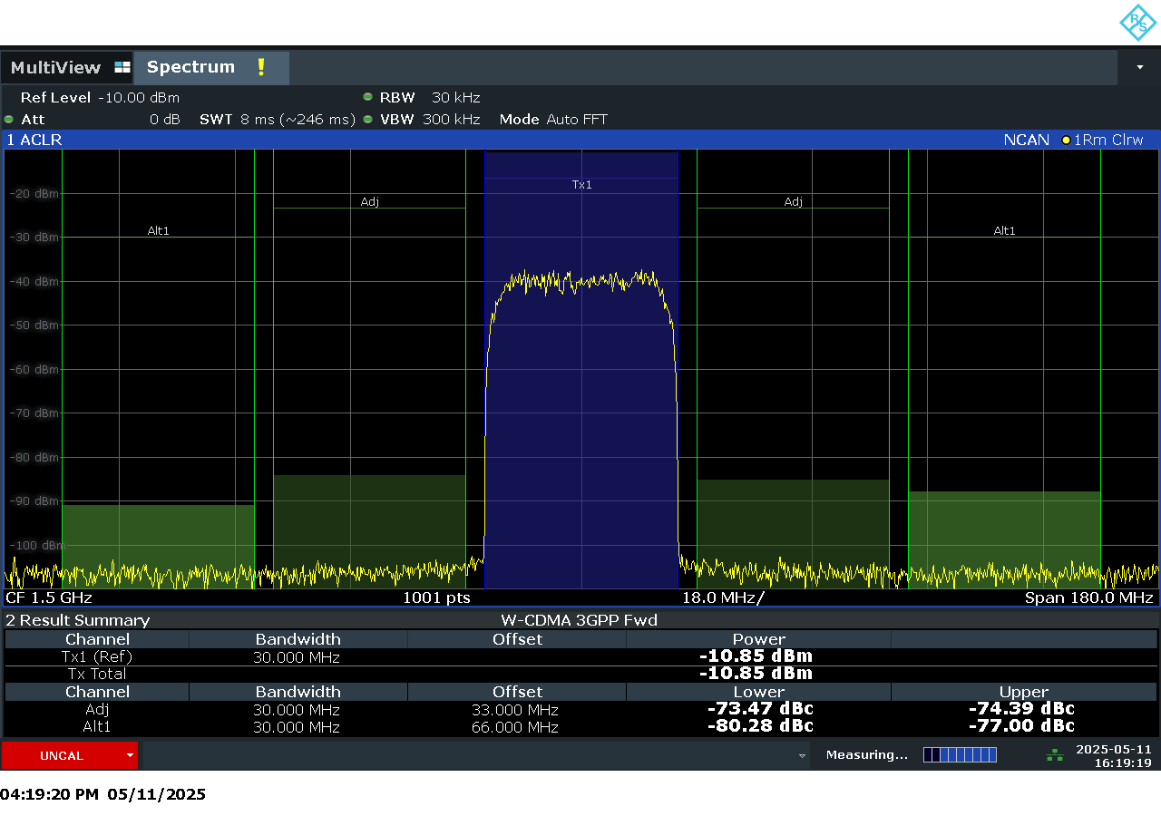Screen dimensions: 1161x816
Task: Click the Power column header
Action: click(758, 639)
